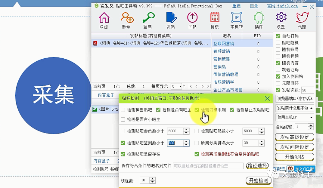
Task: Open 每页显示 count dropdown
Action: (x=176, y=86)
